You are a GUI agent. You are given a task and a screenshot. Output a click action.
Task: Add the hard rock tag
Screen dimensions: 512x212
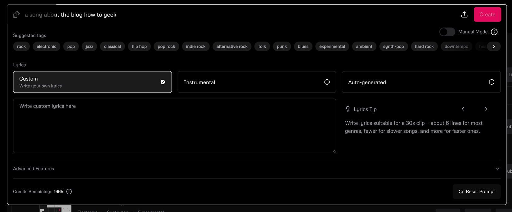click(424, 46)
